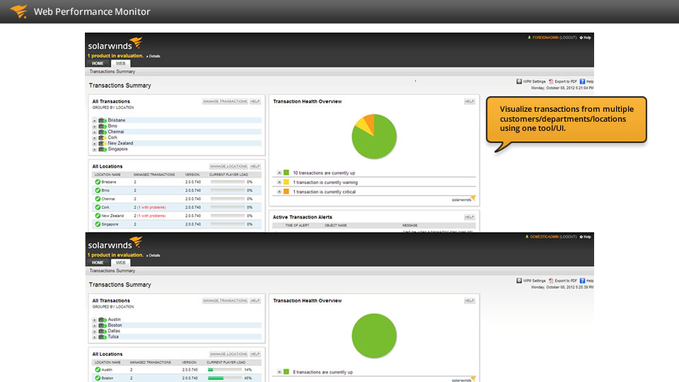Click the green status icon beside Chennai location row
Viewport: 679px width, 382px height.
tap(98, 199)
